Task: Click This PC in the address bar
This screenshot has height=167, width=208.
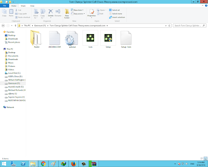Action: pos(27,25)
